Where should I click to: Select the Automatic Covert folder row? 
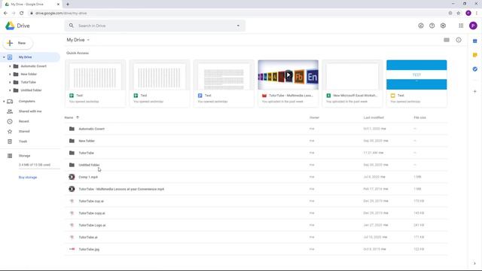click(256, 129)
